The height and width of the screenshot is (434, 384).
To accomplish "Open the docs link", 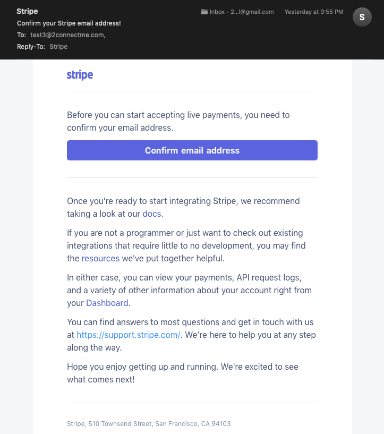I will [x=152, y=214].
